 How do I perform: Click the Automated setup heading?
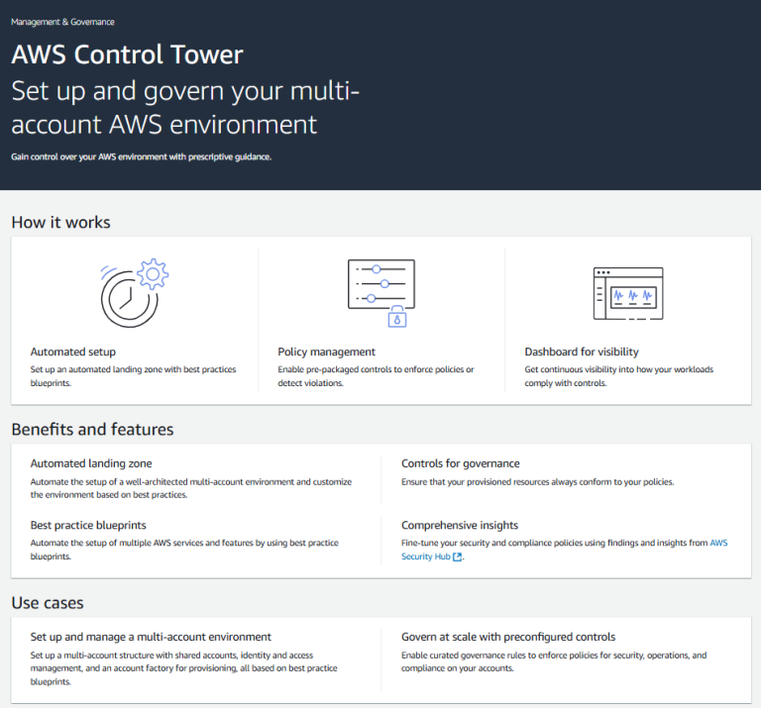click(x=72, y=352)
